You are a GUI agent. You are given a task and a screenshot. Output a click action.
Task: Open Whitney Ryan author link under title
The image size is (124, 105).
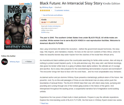point(47,7)
